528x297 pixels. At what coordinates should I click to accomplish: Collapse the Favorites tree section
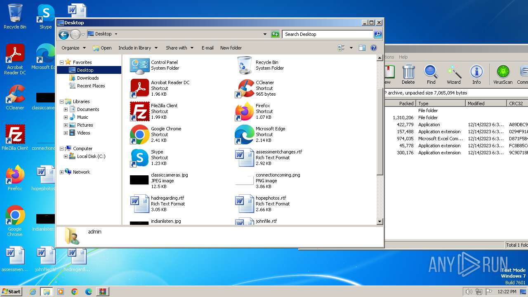[x=61, y=62]
